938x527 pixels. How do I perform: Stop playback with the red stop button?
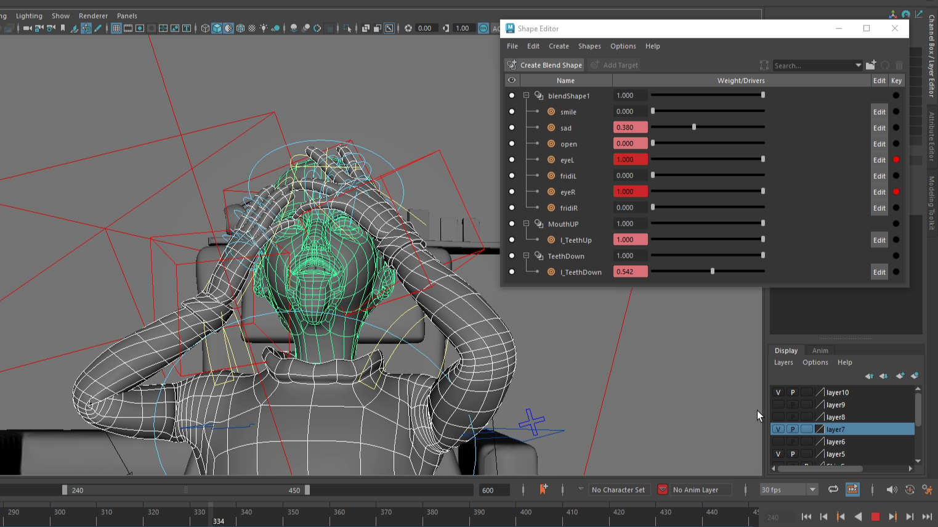click(875, 517)
